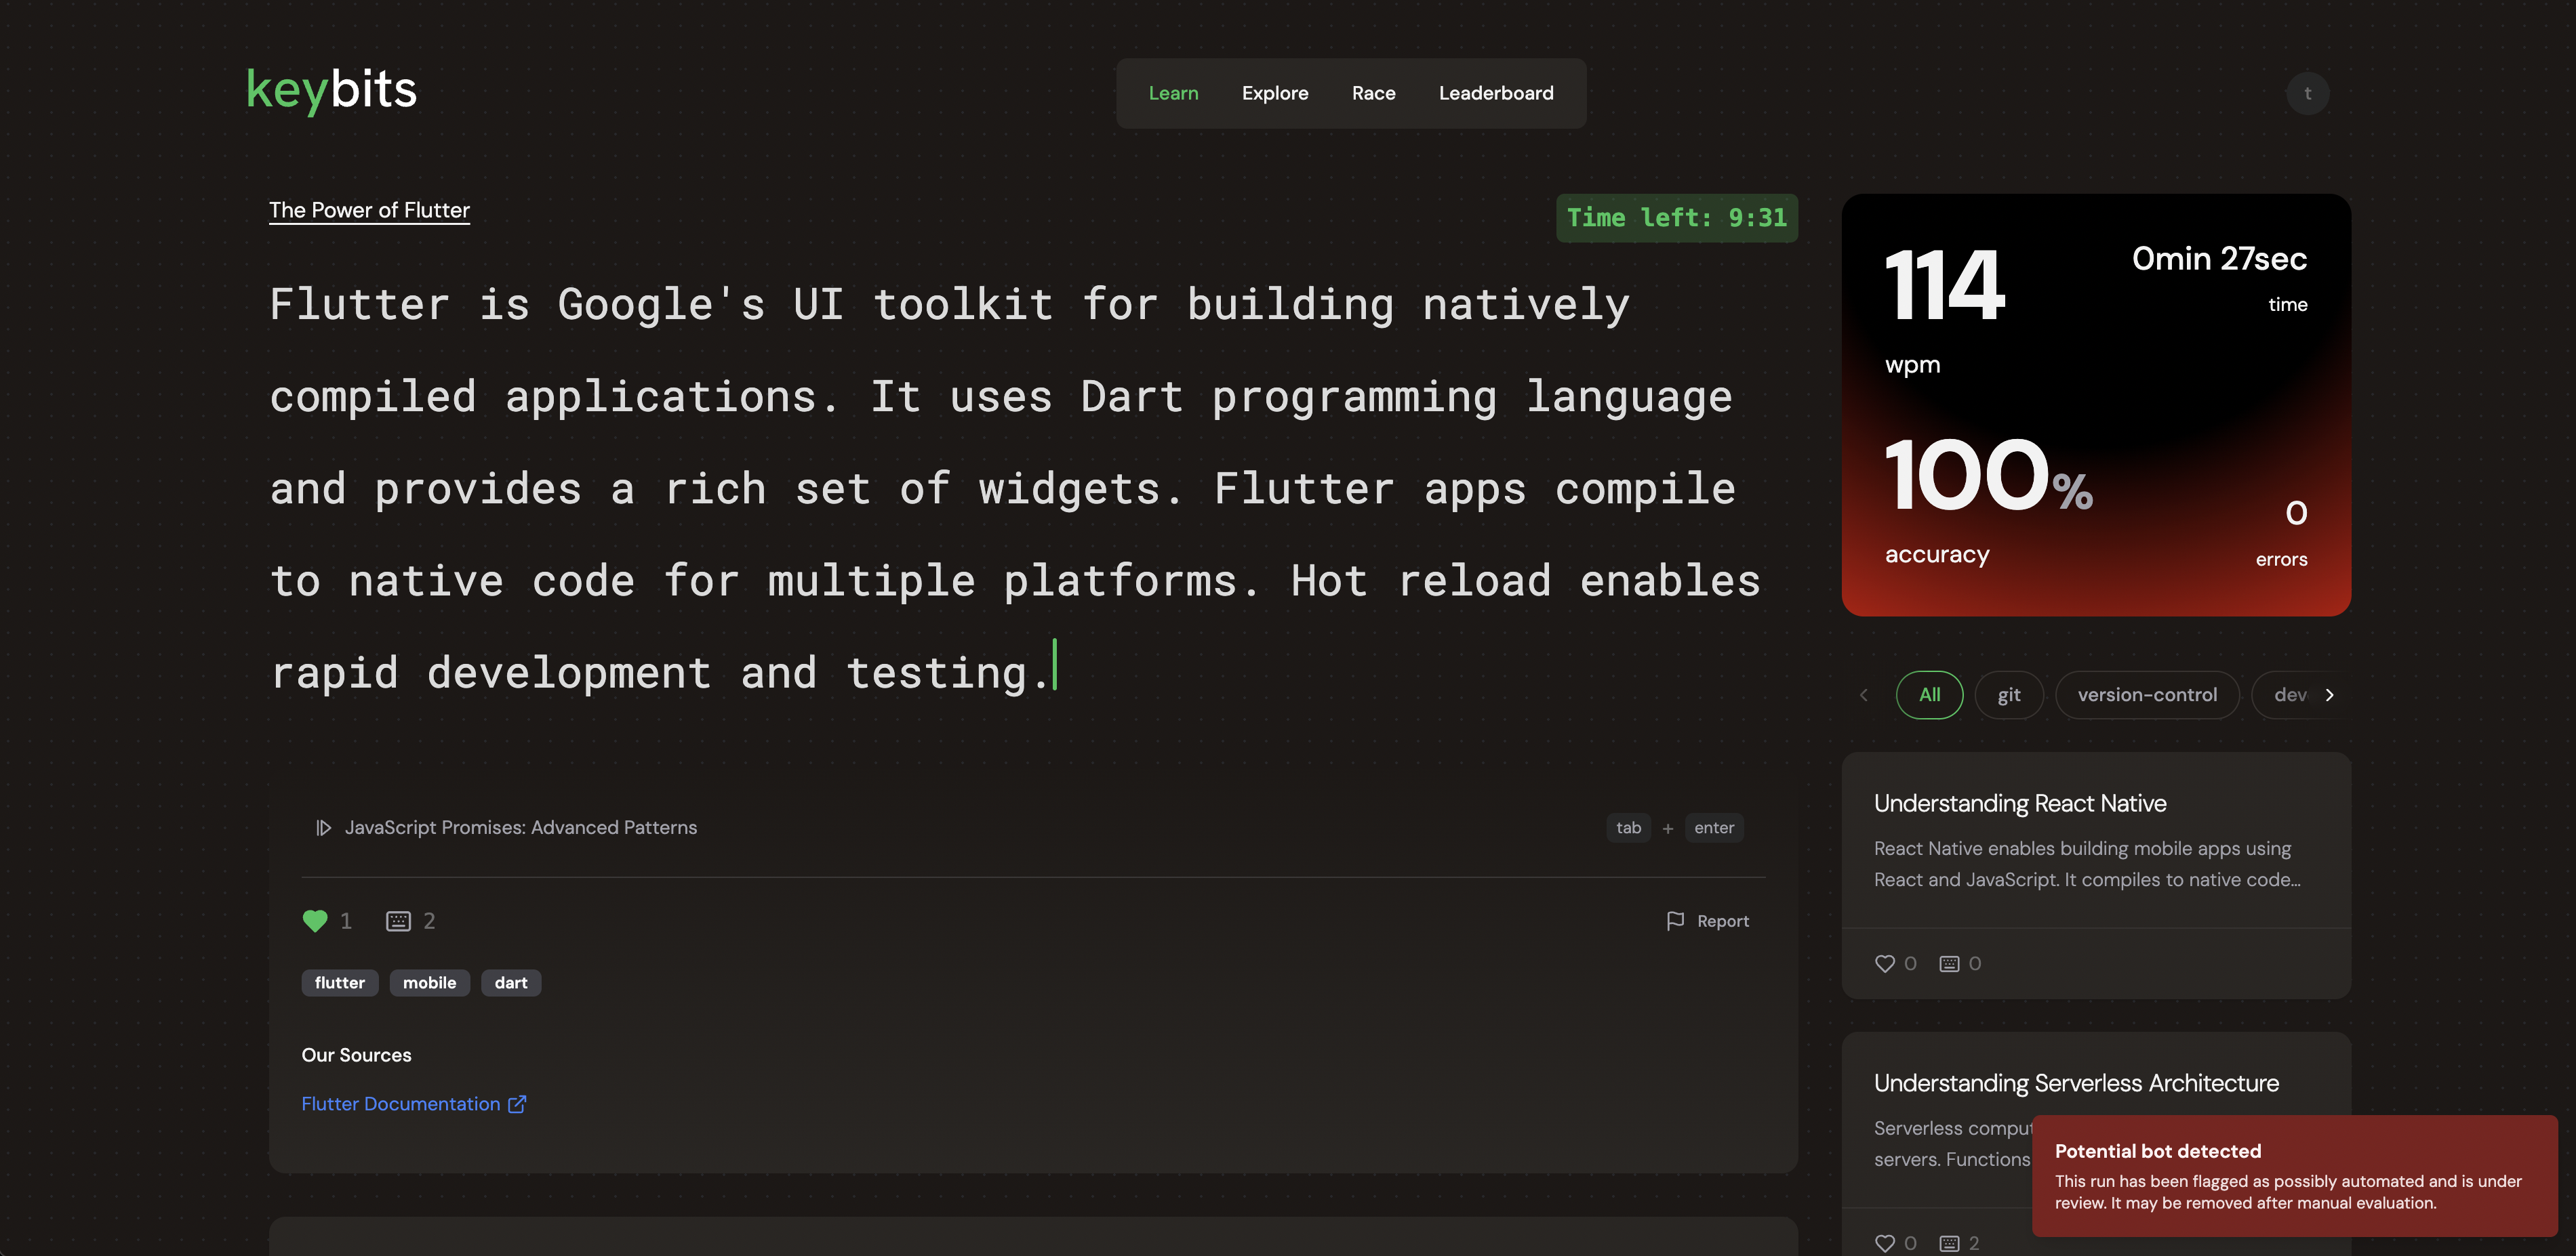The image size is (2576, 1256).
Task: Filter texts by the git tag
Action: click(2008, 694)
